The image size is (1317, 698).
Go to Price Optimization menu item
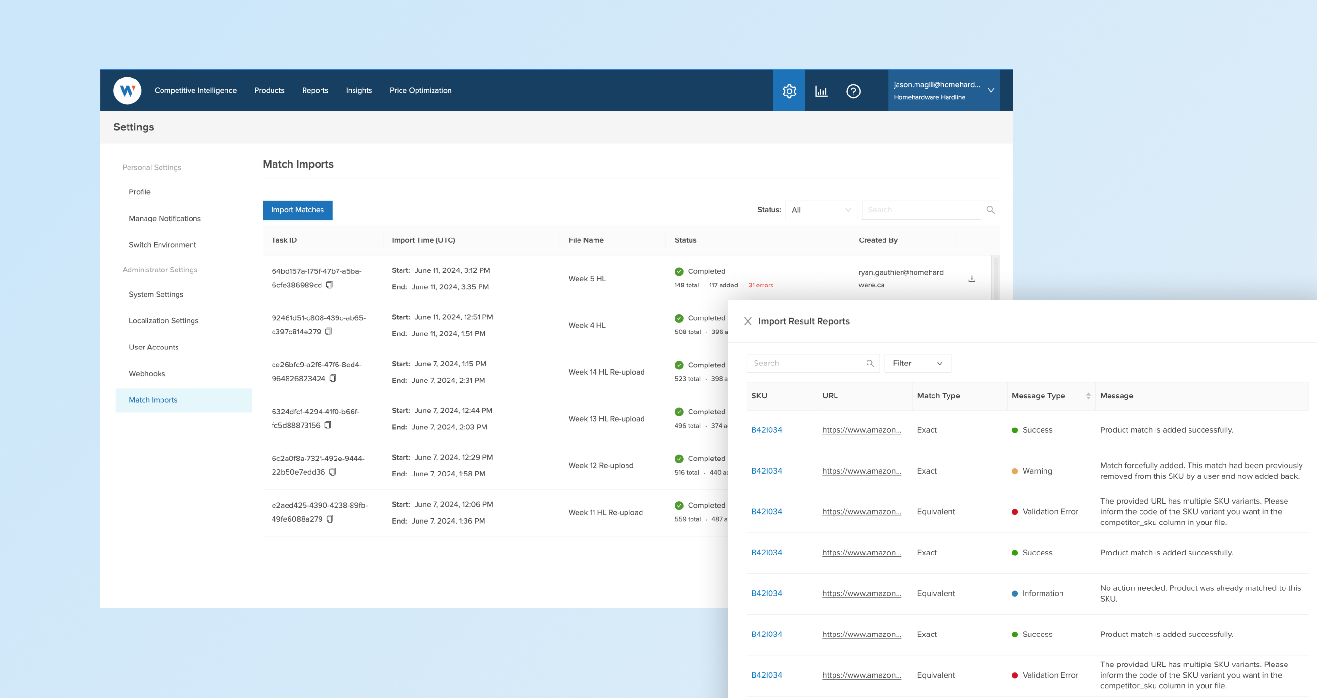(420, 91)
